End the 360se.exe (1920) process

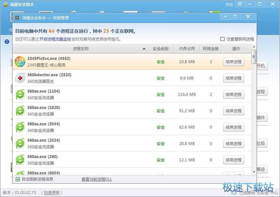pyautogui.click(x=234, y=111)
